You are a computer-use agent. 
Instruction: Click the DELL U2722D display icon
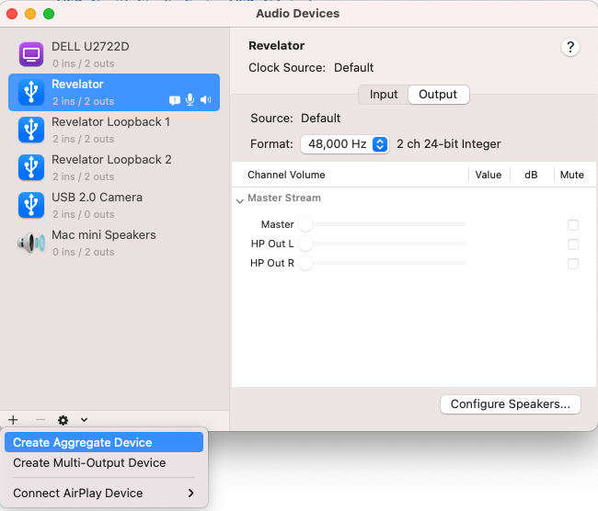tap(31, 54)
